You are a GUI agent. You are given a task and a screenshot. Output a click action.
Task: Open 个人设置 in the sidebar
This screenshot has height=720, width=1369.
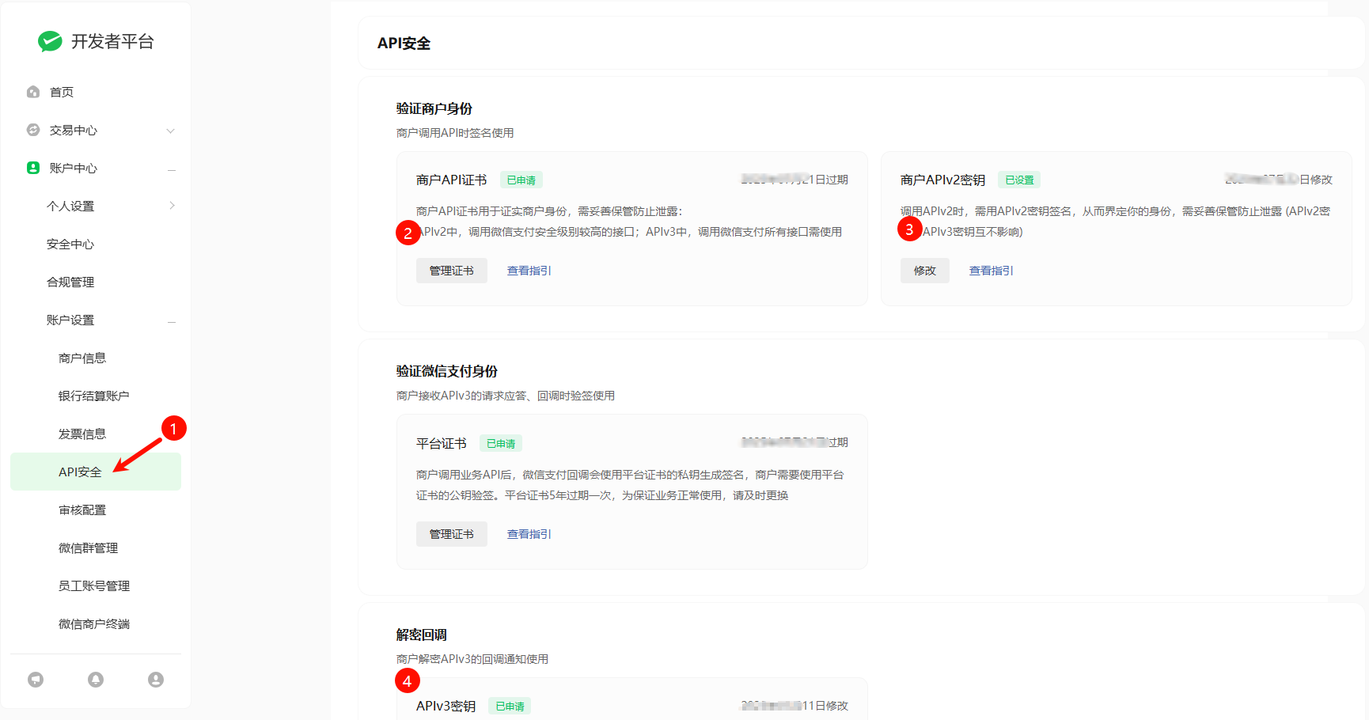tap(70, 206)
